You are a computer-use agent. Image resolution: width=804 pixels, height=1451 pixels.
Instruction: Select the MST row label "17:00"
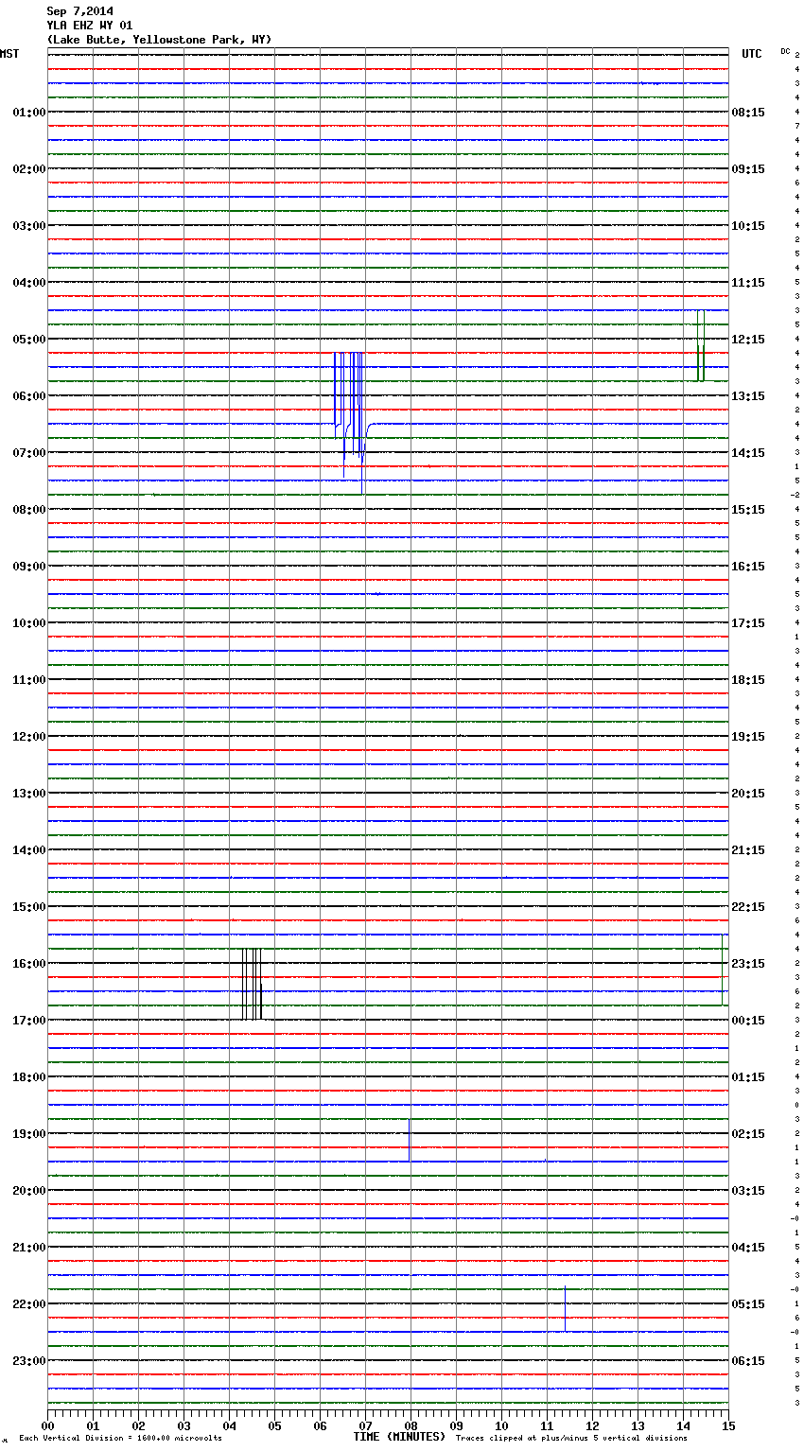29,1021
